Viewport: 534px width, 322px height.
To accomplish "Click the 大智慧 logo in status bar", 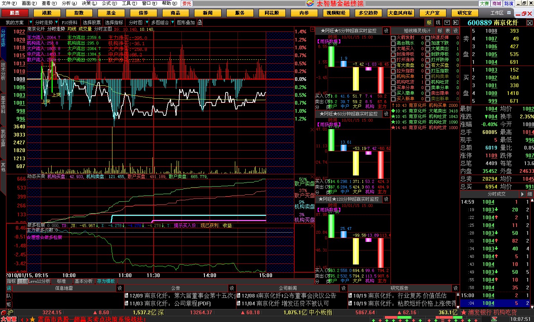I will click(9, 319).
